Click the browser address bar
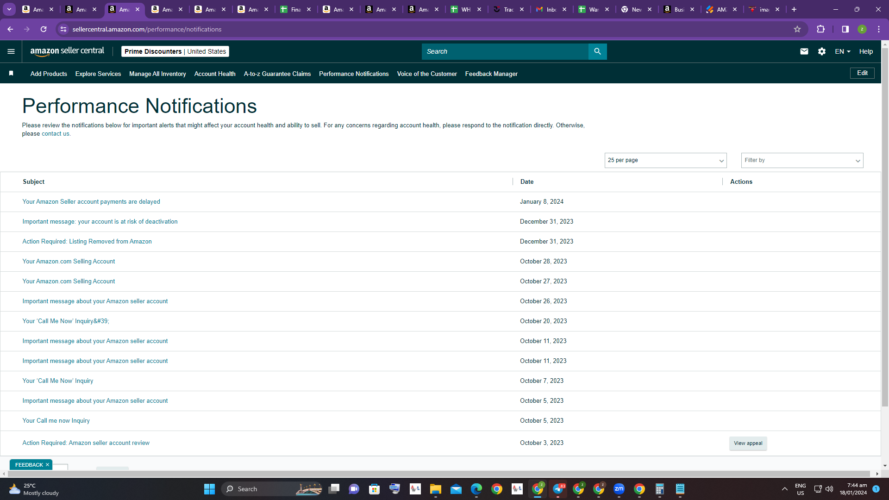The width and height of the screenshot is (889, 500). [x=431, y=29]
